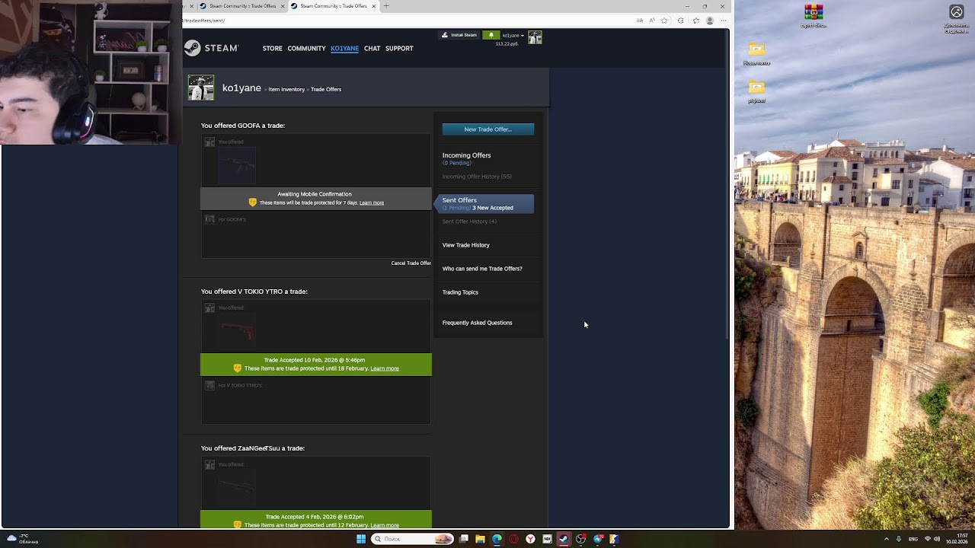
Task: Click the large ko1yane profile avatar
Action: coord(201,88)
